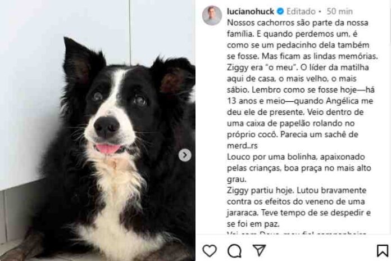The height and width of the screenshot is (261, 391).
Task: Show the next photo with the arrow
Action: (185, 155)
